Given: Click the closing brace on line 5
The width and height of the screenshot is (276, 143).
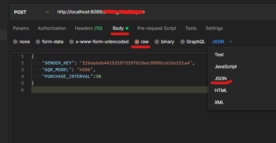Looking at the screenshot, I should [32, 83].
